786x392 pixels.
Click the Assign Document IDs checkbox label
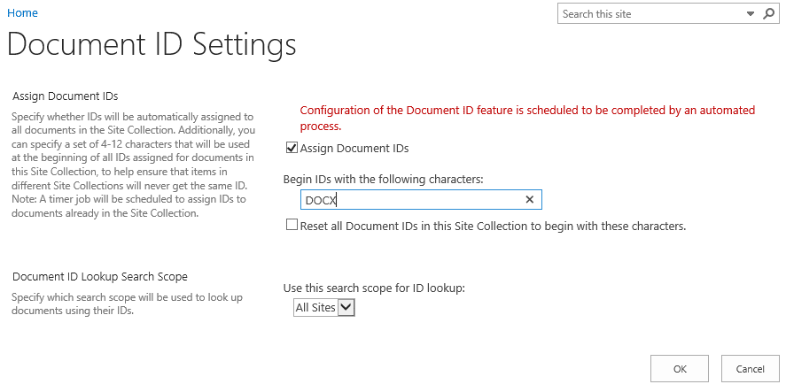pyautogui.click(x=354, y=149)
